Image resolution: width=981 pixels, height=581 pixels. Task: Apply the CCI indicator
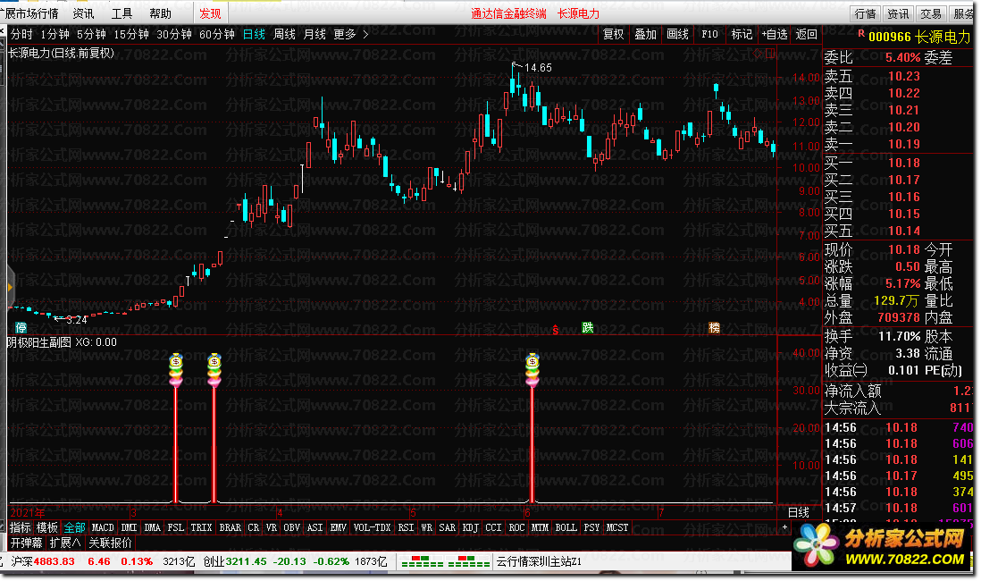[494, 527]
